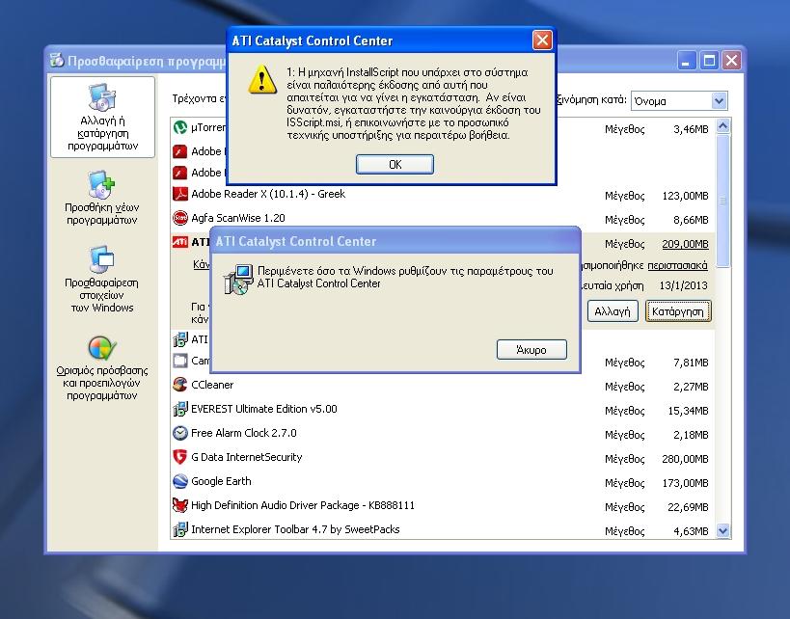Image resolution: width=790 pixels, height=619 pixels.
Task: Click the second Adobe Flash icon in list
Action: (x=179, y=173)
